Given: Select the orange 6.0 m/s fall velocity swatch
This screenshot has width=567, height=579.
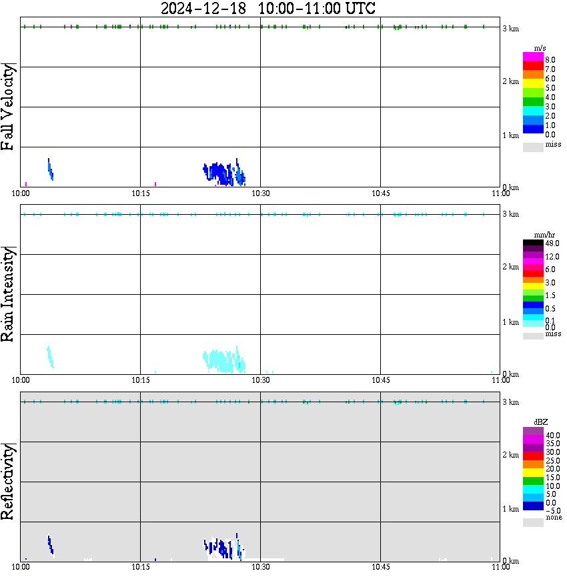Looking at the screenshot, I should coord(533,74).
